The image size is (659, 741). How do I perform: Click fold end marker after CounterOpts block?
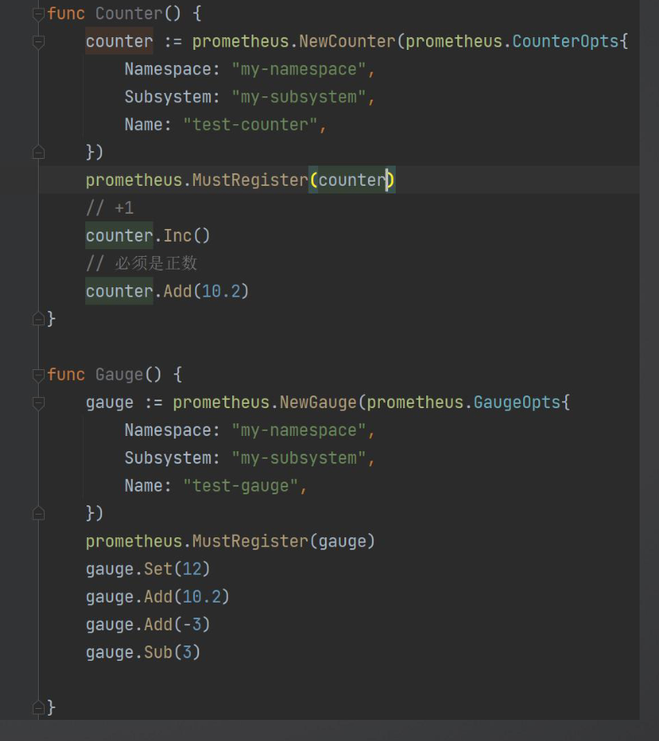(x=38, y=152)
